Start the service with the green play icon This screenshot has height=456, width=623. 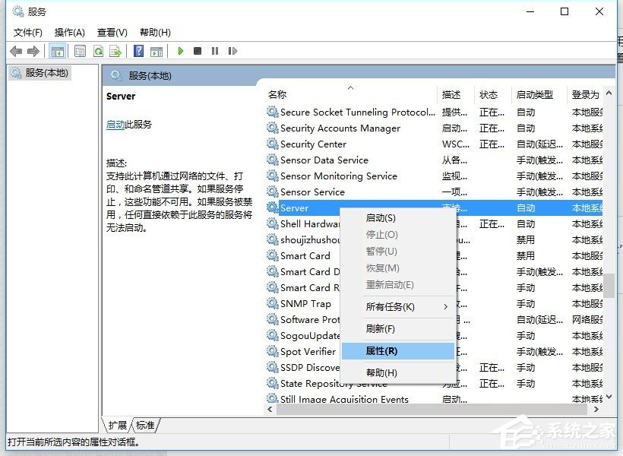click(180, 51)
